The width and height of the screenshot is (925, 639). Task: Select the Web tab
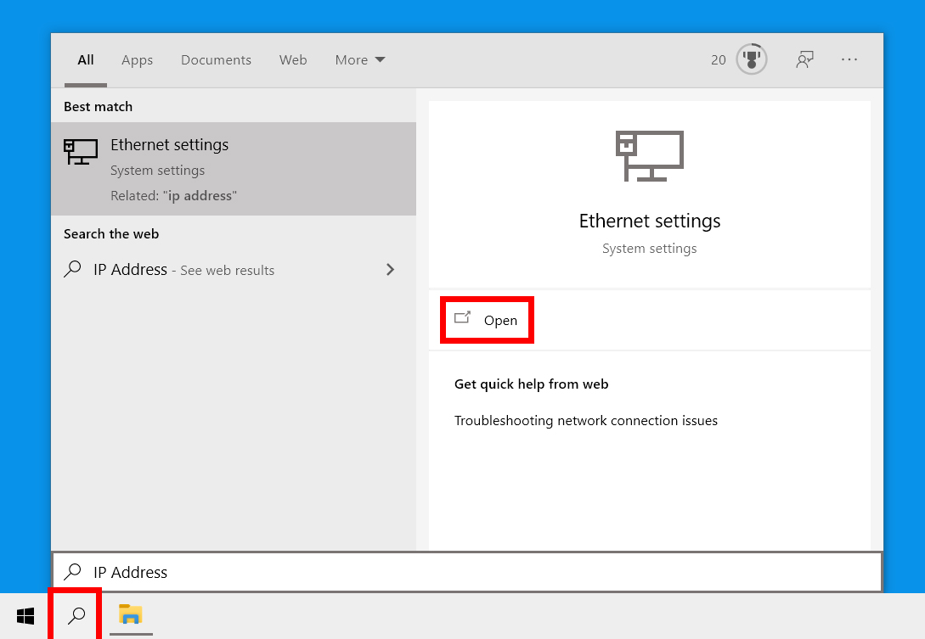click(x=293, y=60)
